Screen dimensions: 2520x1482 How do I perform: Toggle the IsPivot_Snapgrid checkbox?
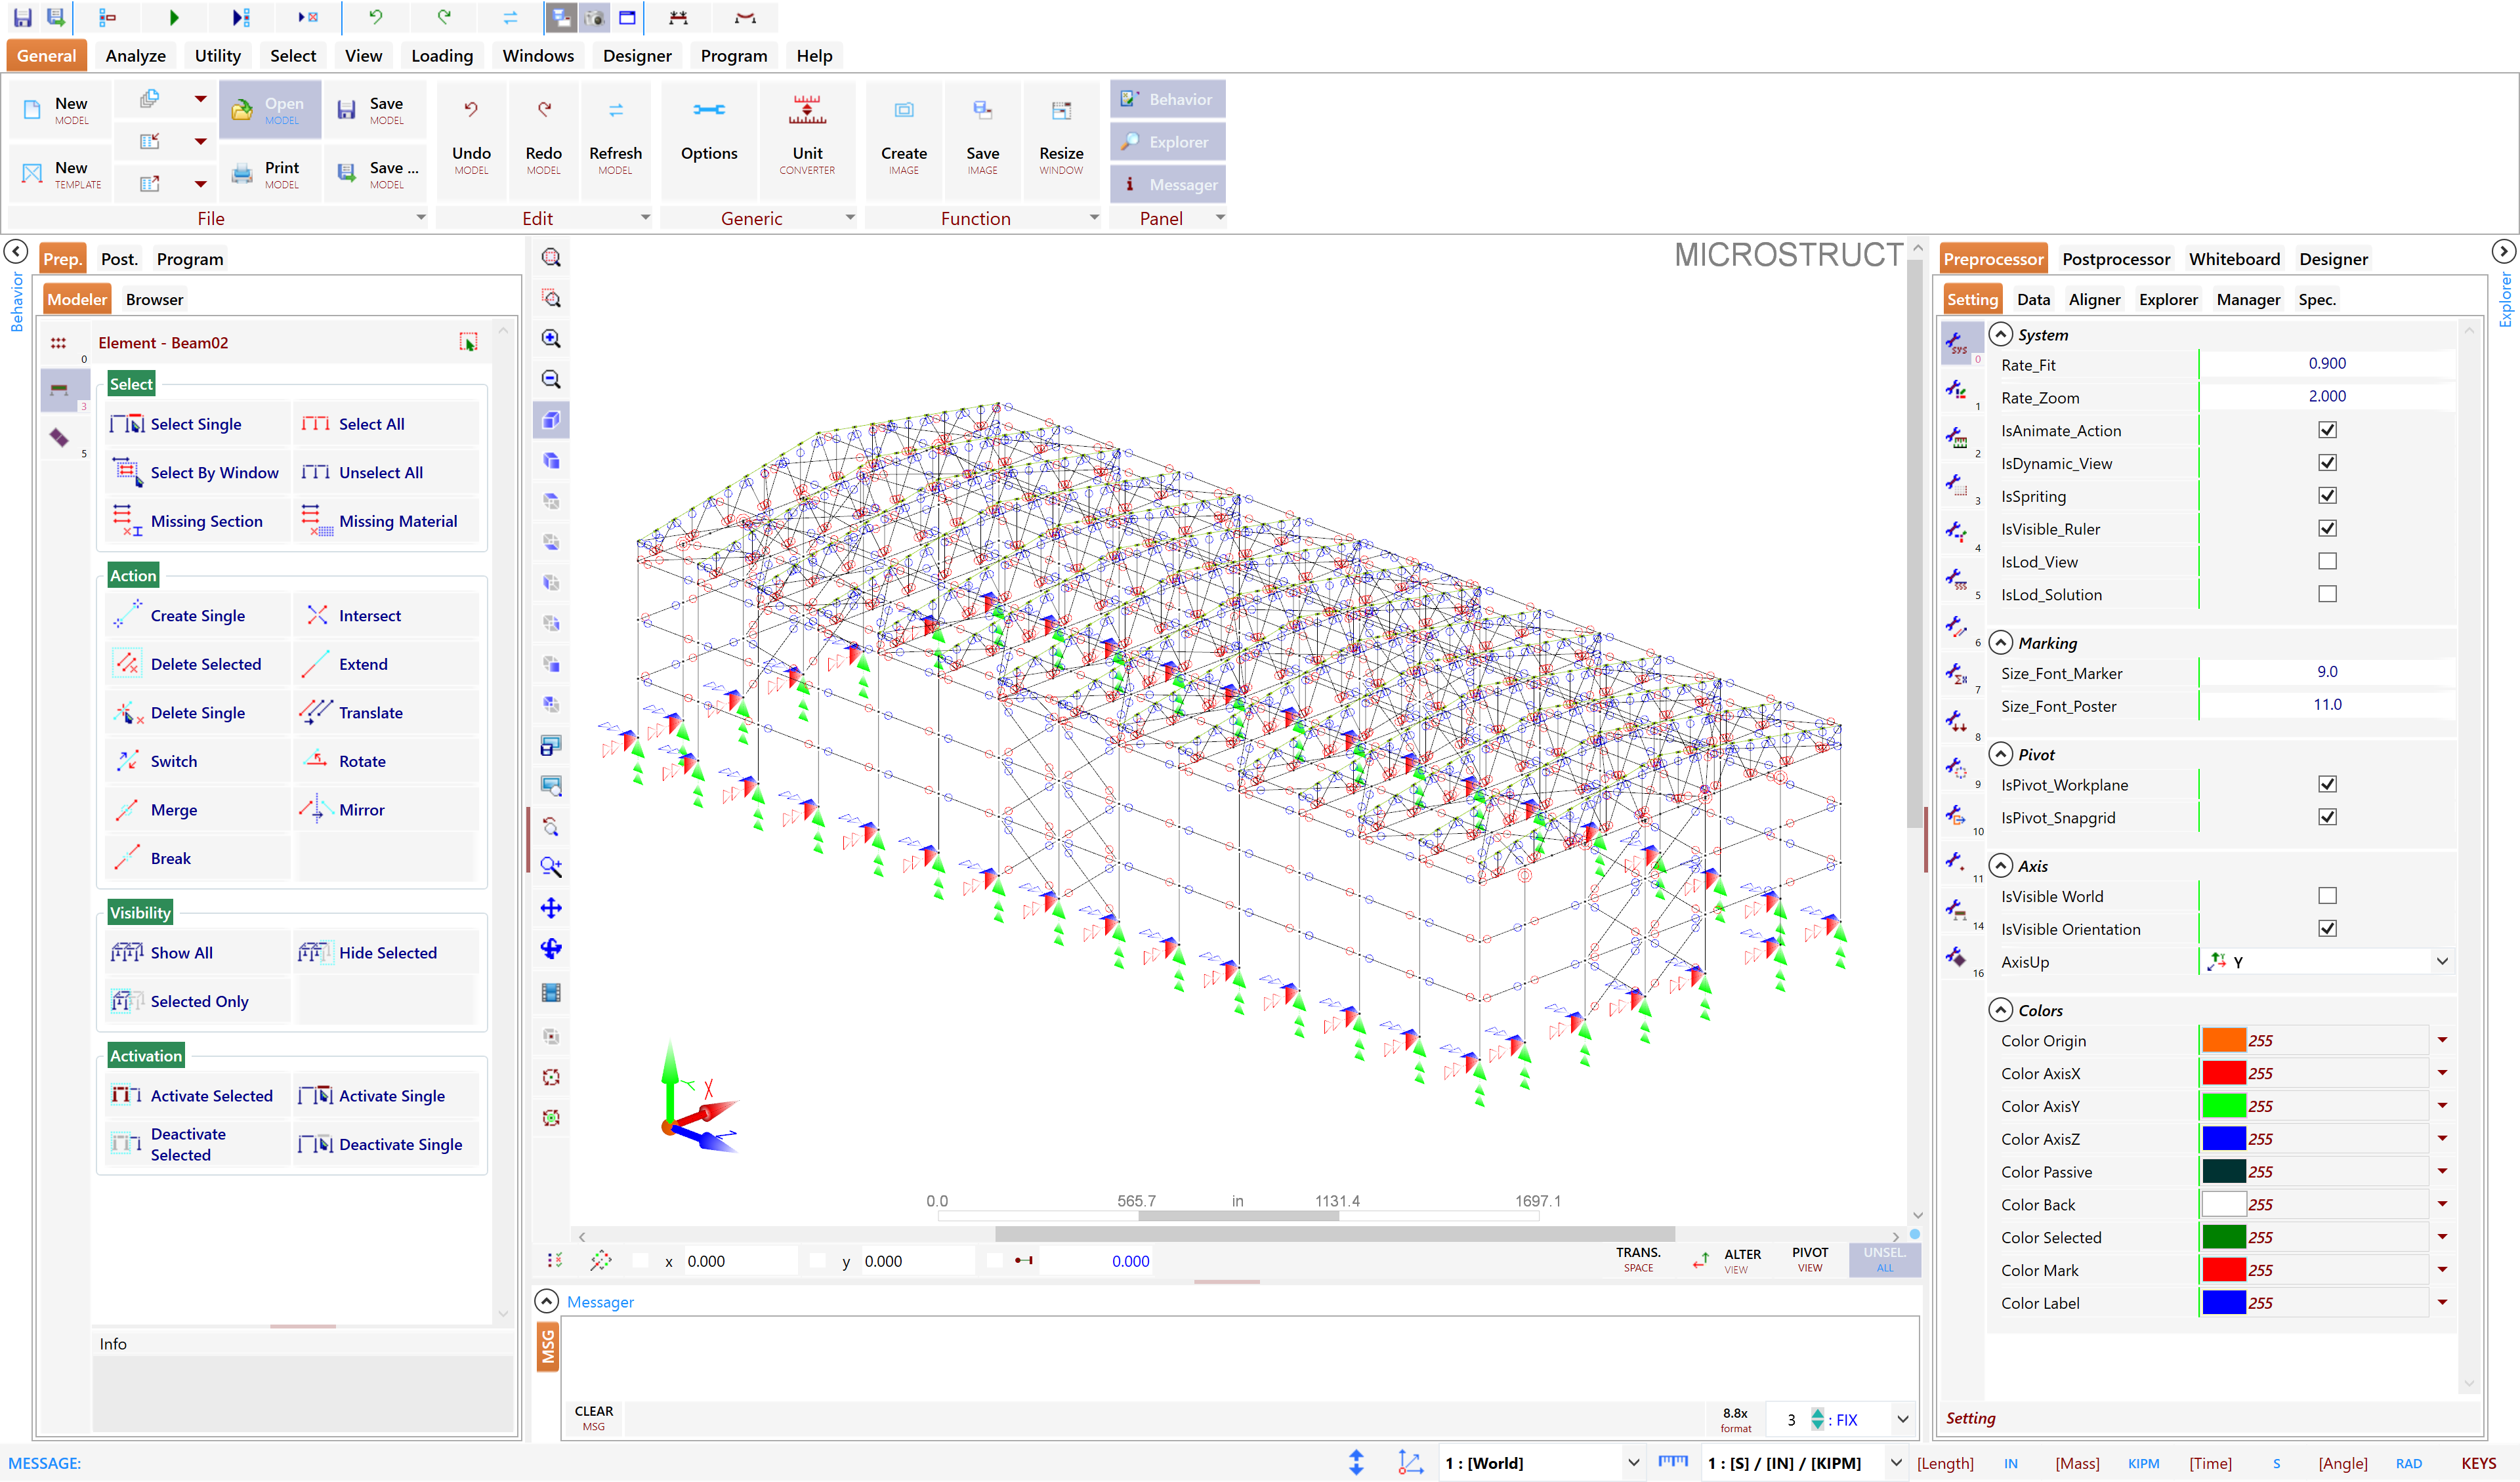pos(2327,817)
